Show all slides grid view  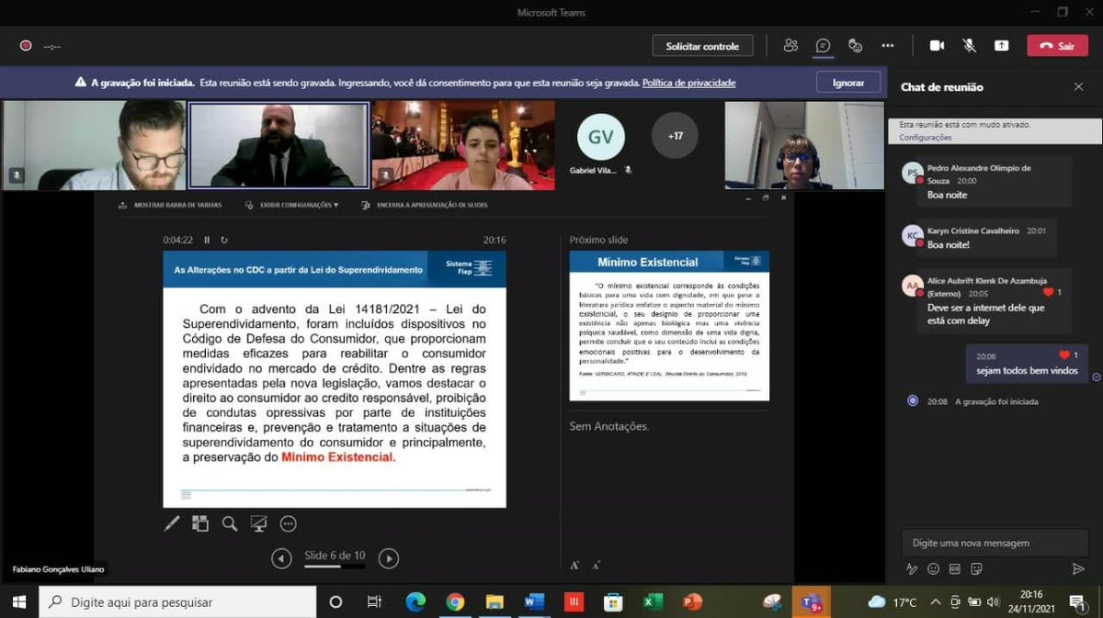(200, 523)
